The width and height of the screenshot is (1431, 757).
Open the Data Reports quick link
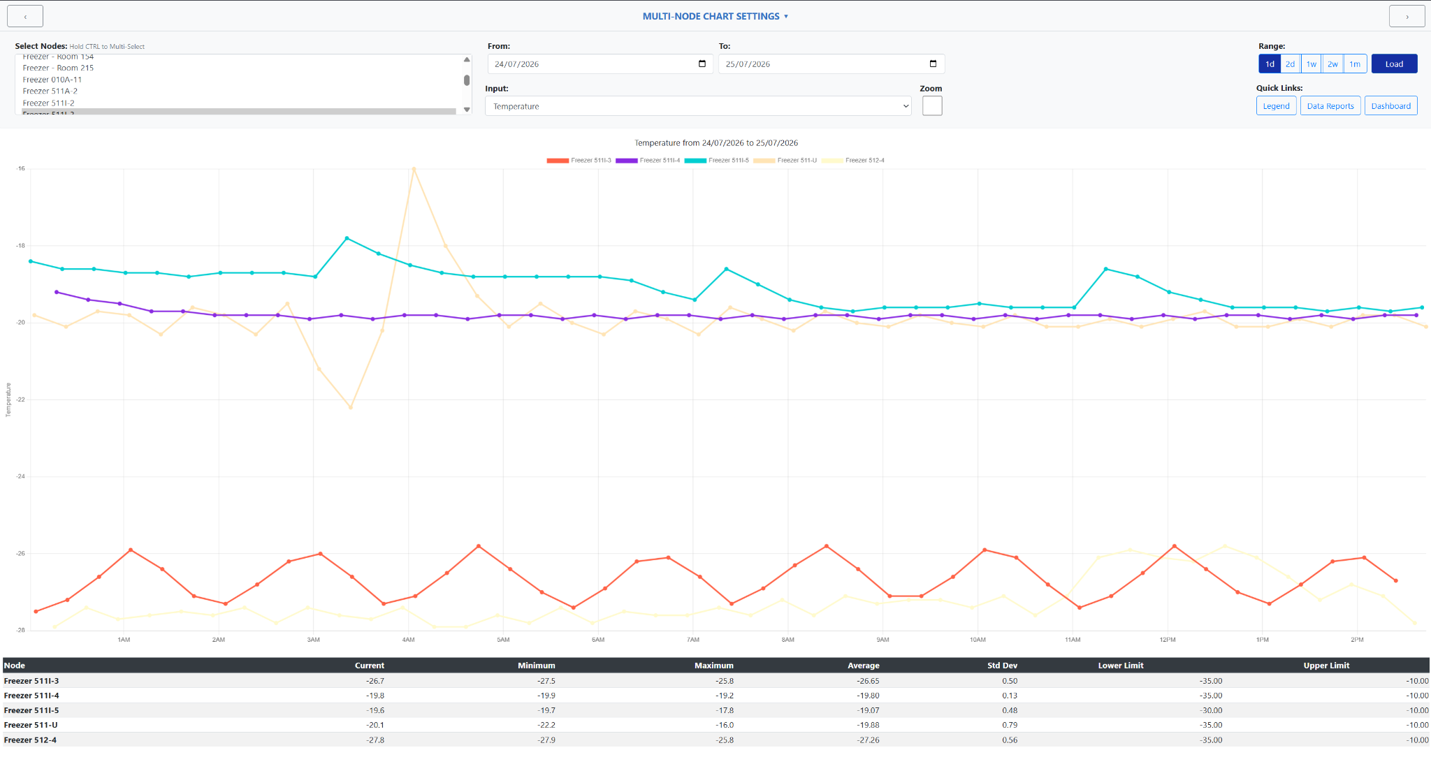point(1330,105)
